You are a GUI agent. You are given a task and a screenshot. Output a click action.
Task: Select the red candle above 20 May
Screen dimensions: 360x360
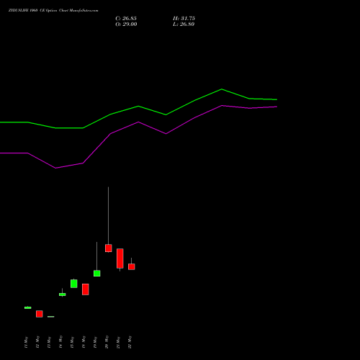109,248
